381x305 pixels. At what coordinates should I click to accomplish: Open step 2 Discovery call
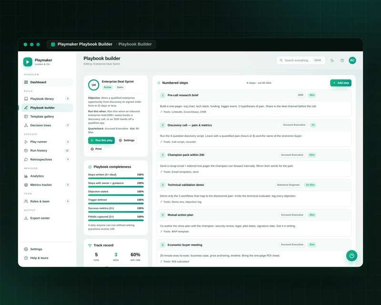click(254, 125)
